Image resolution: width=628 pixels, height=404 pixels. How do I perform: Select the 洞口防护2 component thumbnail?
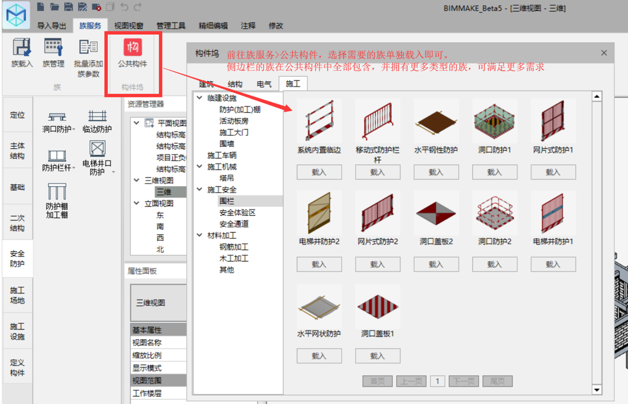point(494,213)
